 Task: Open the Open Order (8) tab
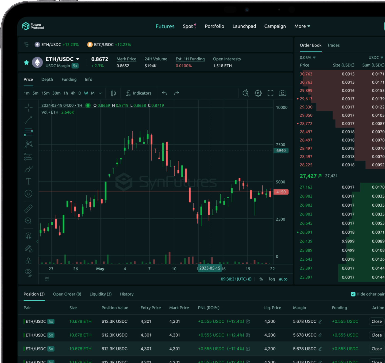coord(67,294)
